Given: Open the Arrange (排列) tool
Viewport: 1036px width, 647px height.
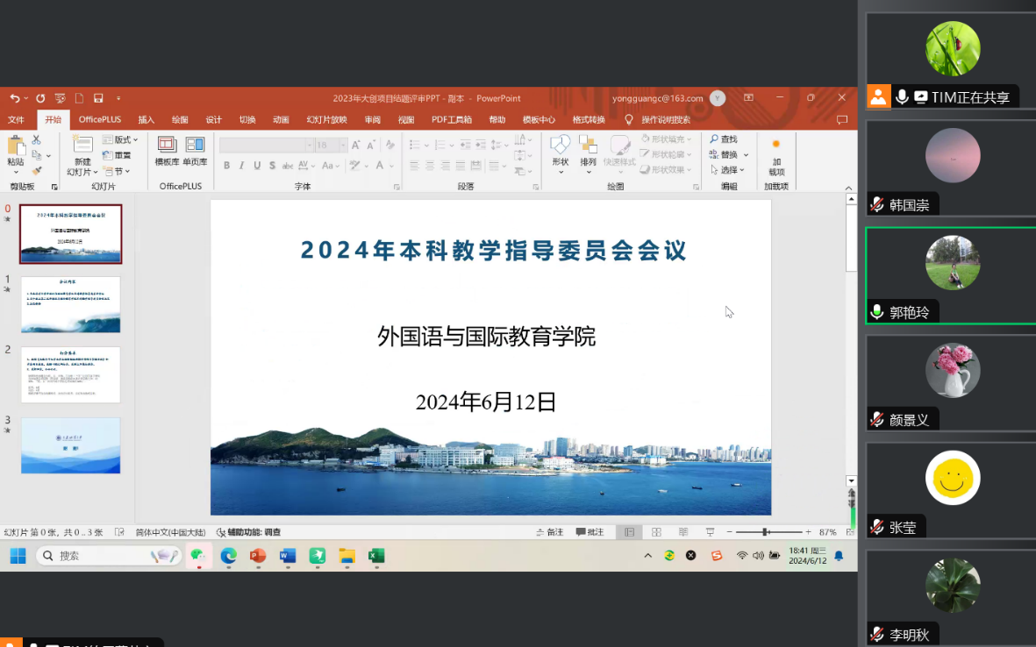Looking at the screenshot, I should coord(588,146).
